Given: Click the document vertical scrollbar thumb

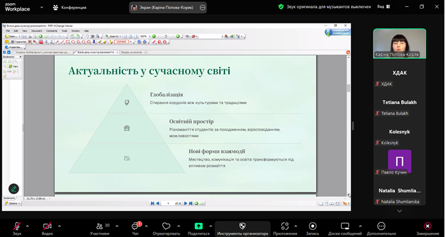Looking at the screenshot, I should coord(349,88).
